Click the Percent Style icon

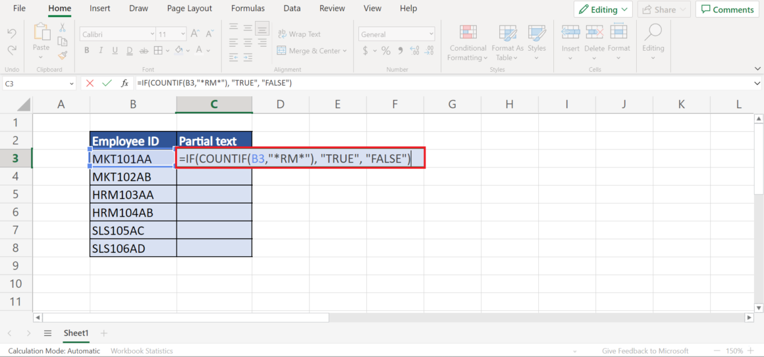click(385, 51)
